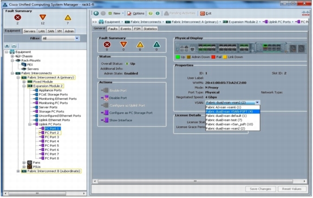This screenshot has width=313, height=198.
Task: Select Uplink Ethernet Ports in tree
Action: click(x=54, y=120)
